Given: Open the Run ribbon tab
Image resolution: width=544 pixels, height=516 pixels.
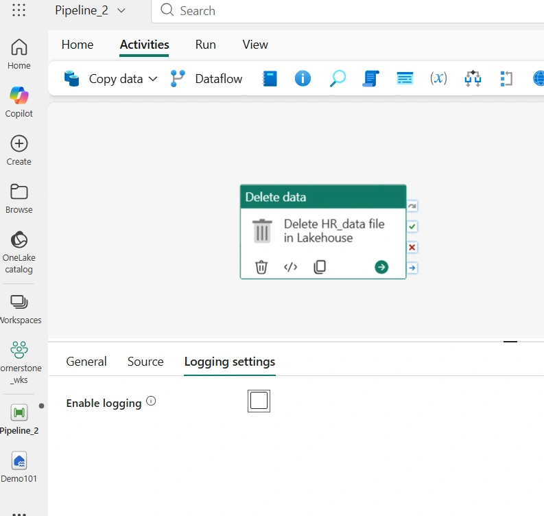Looking at the screenshot, I should [205, 45].
